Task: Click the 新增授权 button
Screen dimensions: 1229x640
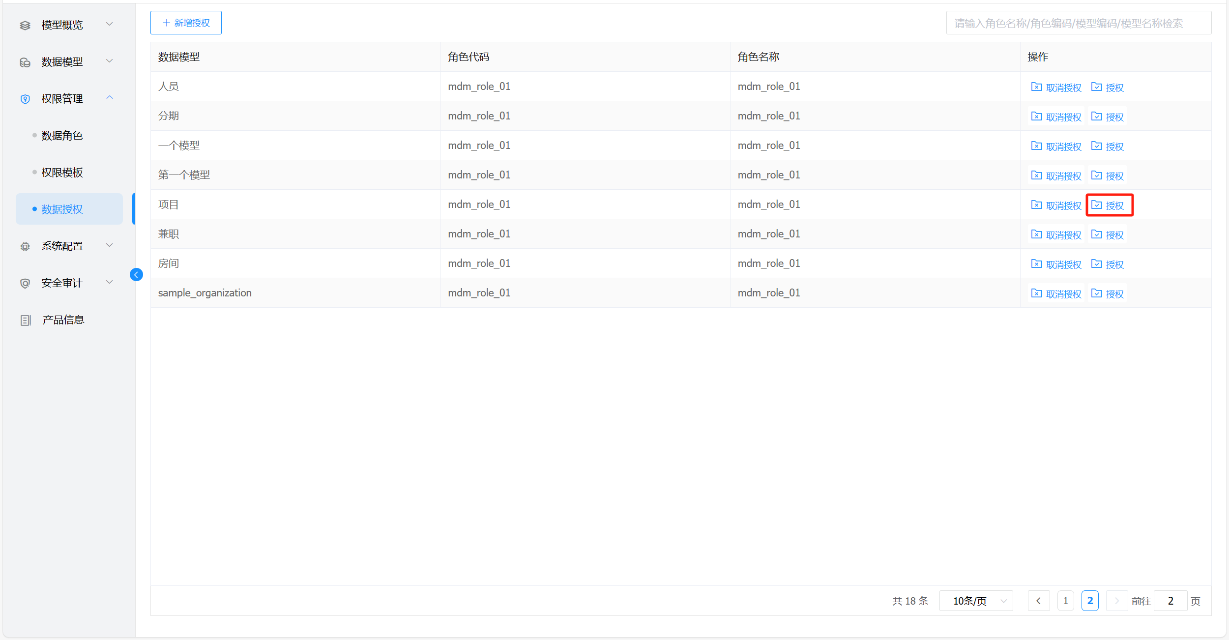Action: (186, 23)
